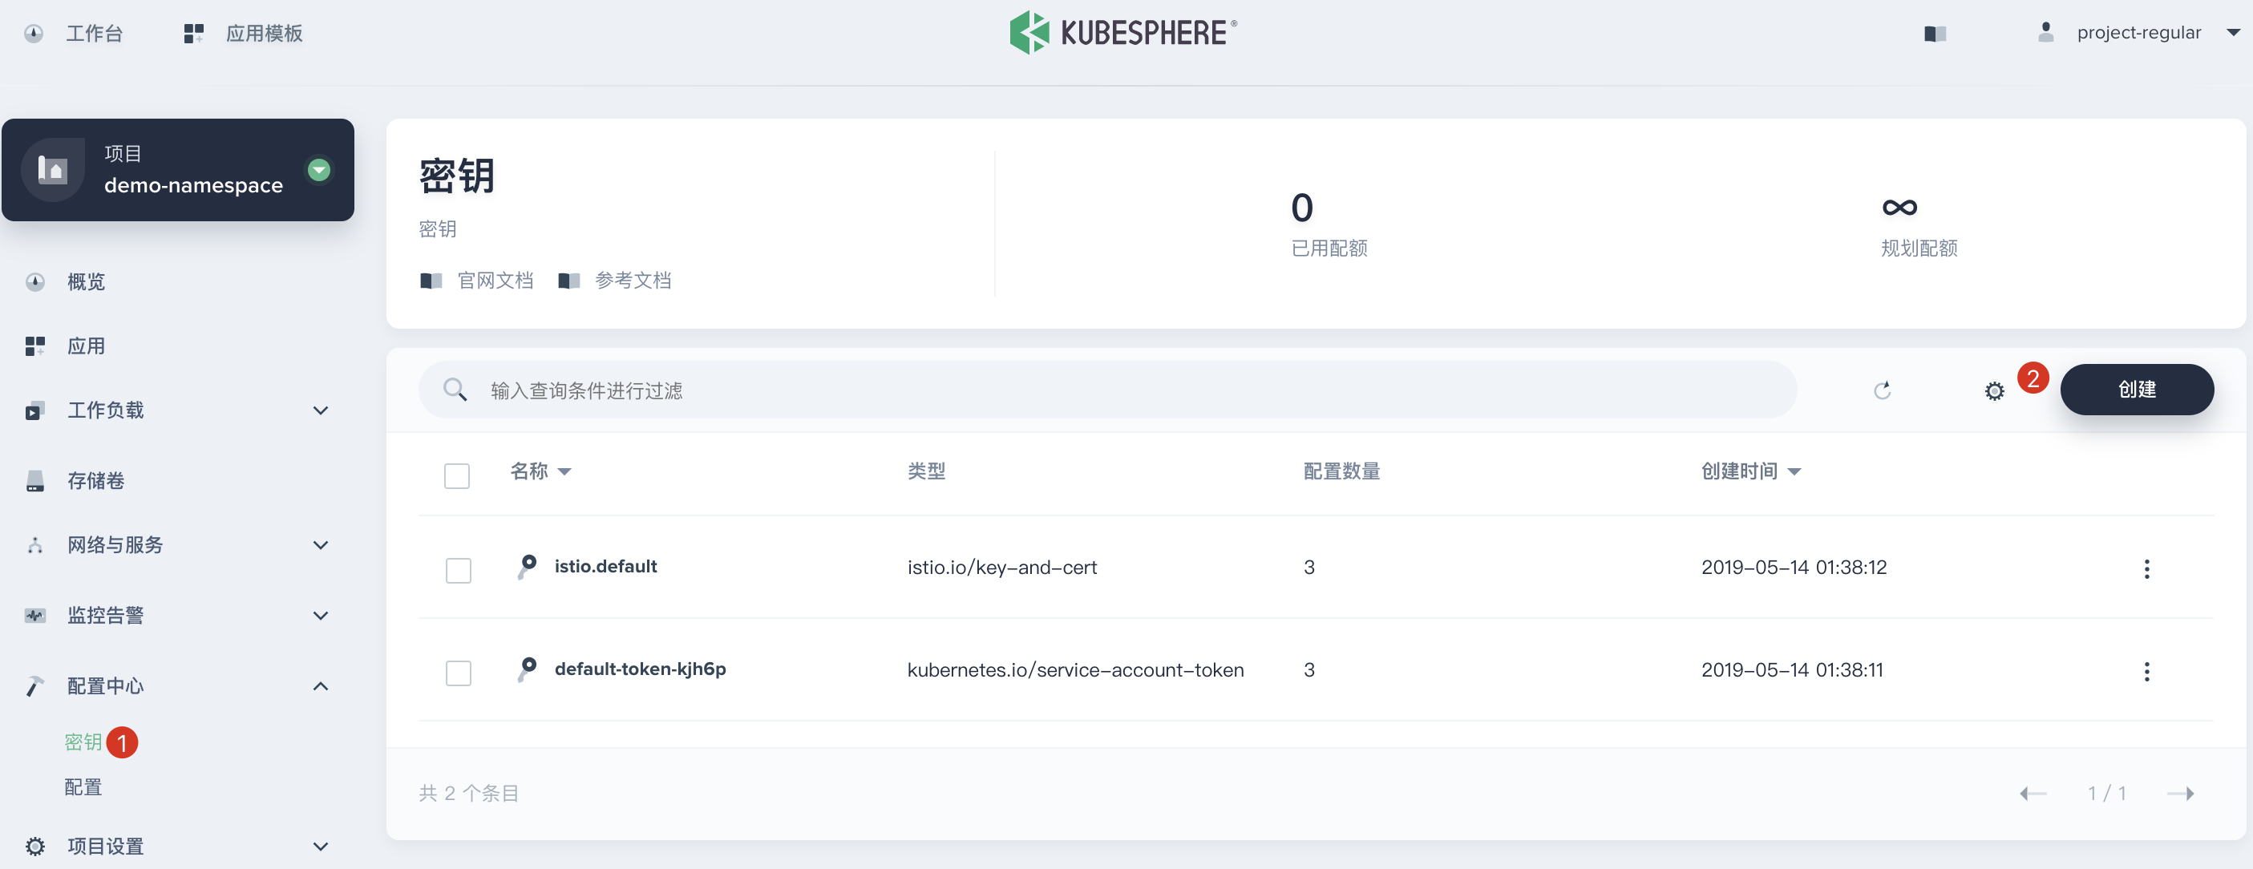The width and height of the screenshot is (2253, 869).
Task: Click the documentation book icon in header
Action: pos(1935,33)
